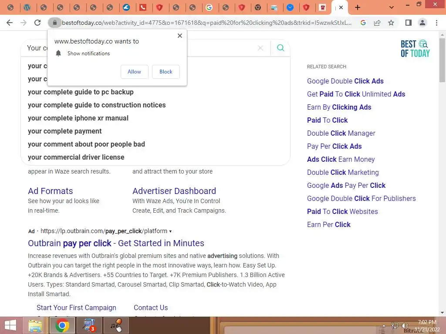This screenshot has height=334, width=446.
Task: Expand the Outbrain ad URL dropdown arrow
Action: tap(170, 231)
